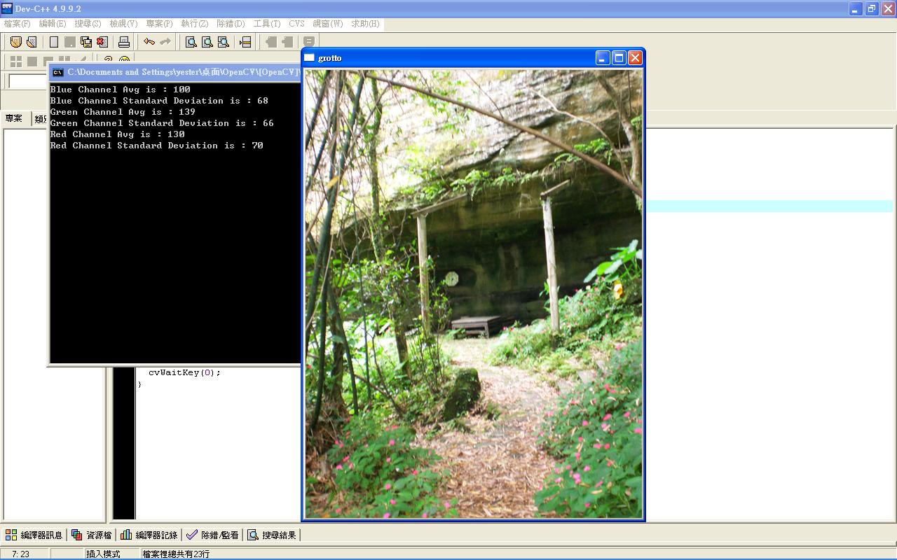Click the 插入模式 status bar entry

pyautogui.click(x=104, y=554)
